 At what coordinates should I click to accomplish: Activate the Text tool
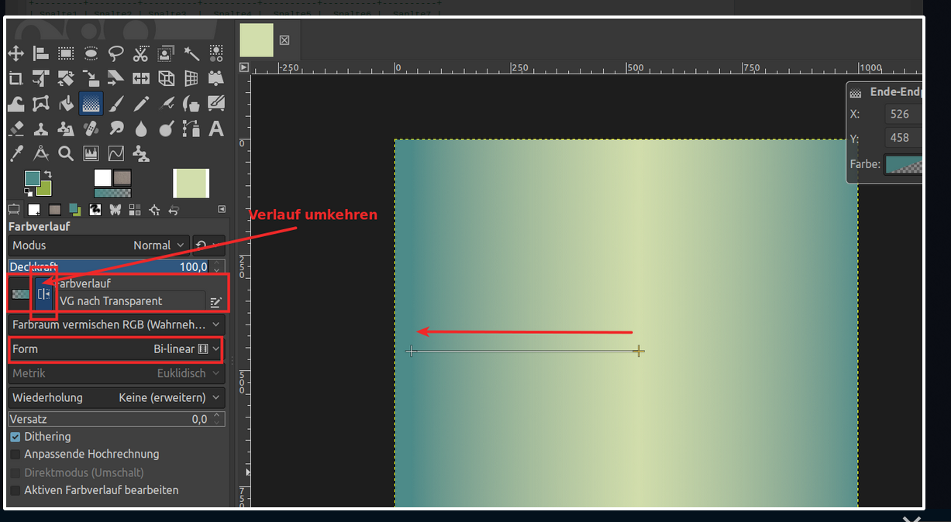tap(216, 128)
